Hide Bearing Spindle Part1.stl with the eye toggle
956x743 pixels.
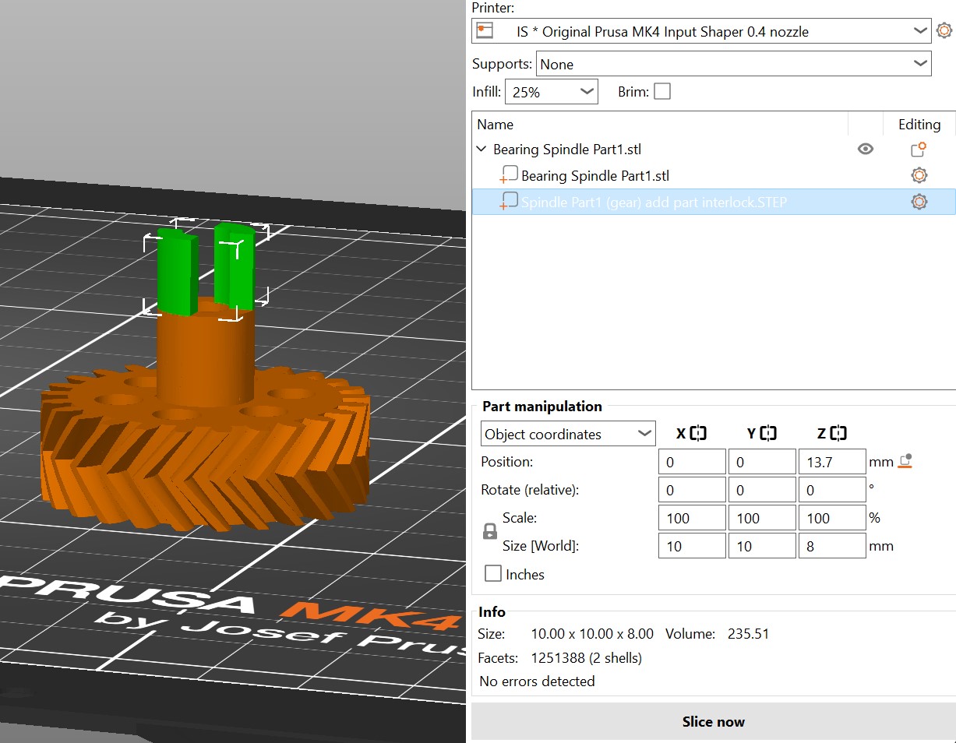click(865, 149)
